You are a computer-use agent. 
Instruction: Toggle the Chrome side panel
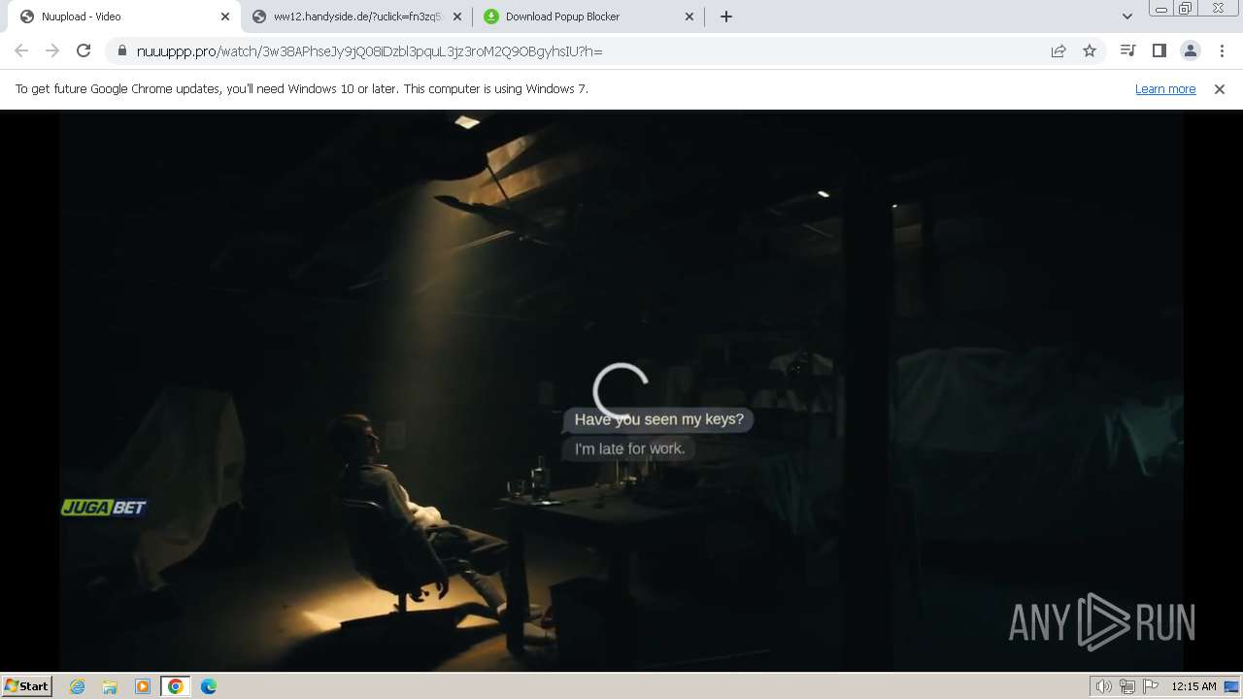(1159, 50)
